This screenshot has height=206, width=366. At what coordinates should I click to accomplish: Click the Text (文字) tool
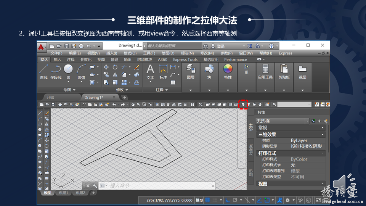(150, 72)
